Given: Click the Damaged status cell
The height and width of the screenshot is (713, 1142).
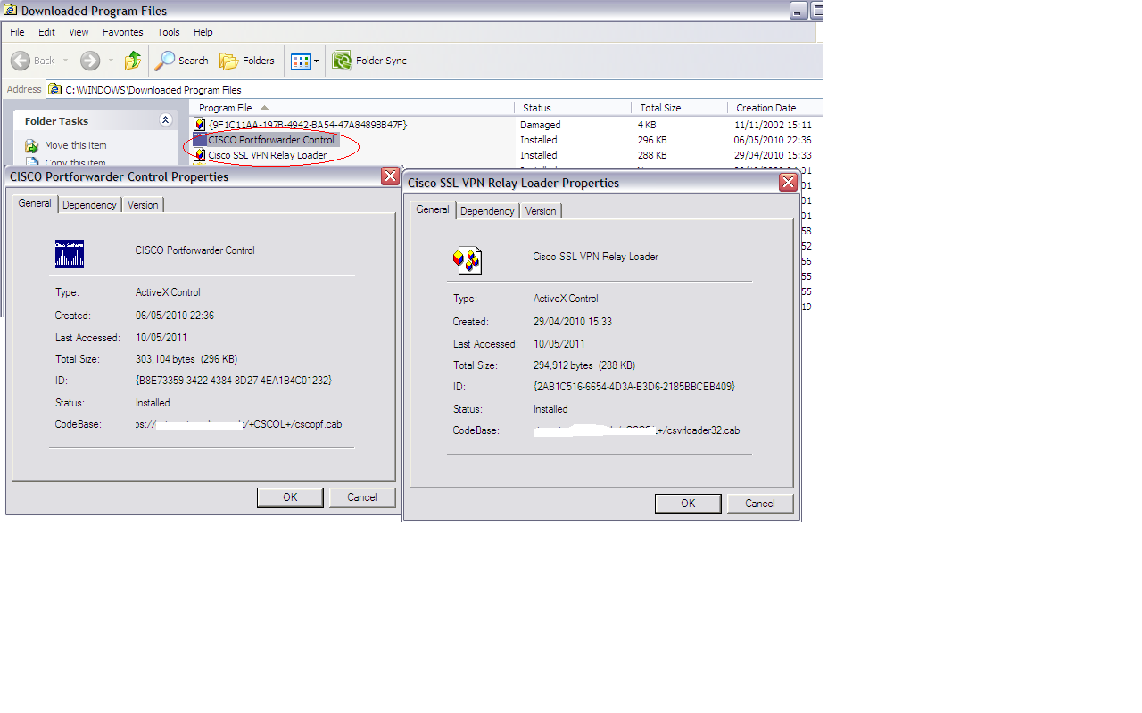Looking at the screenshot, I should [541, 125].
